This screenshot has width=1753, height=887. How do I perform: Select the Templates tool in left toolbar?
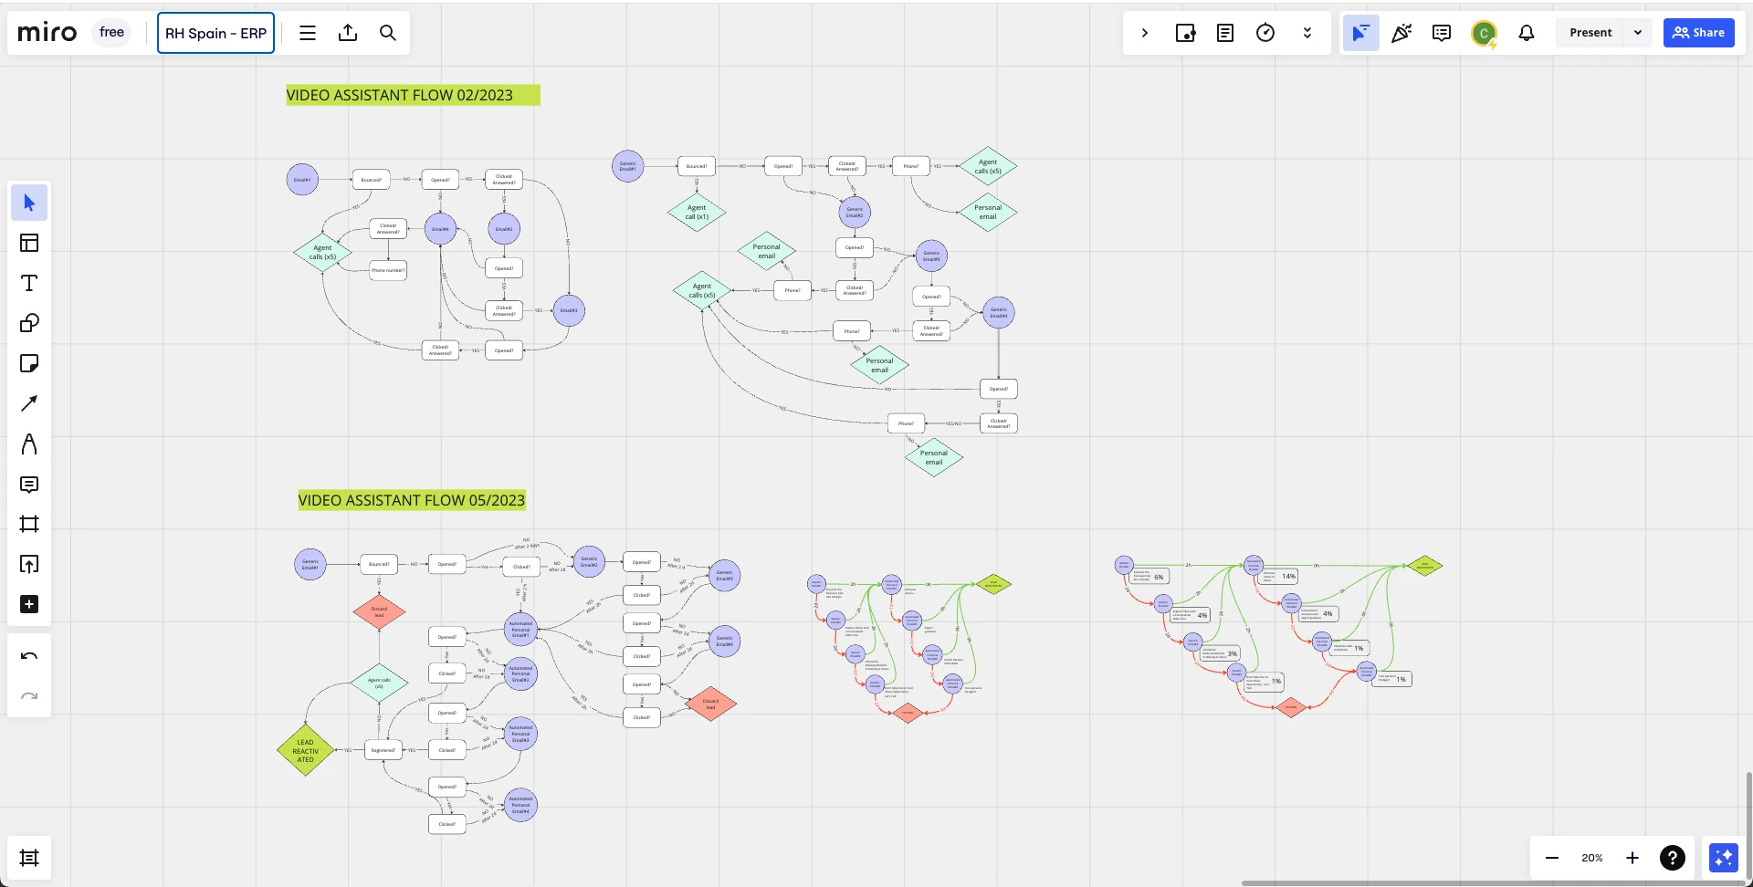29,243
